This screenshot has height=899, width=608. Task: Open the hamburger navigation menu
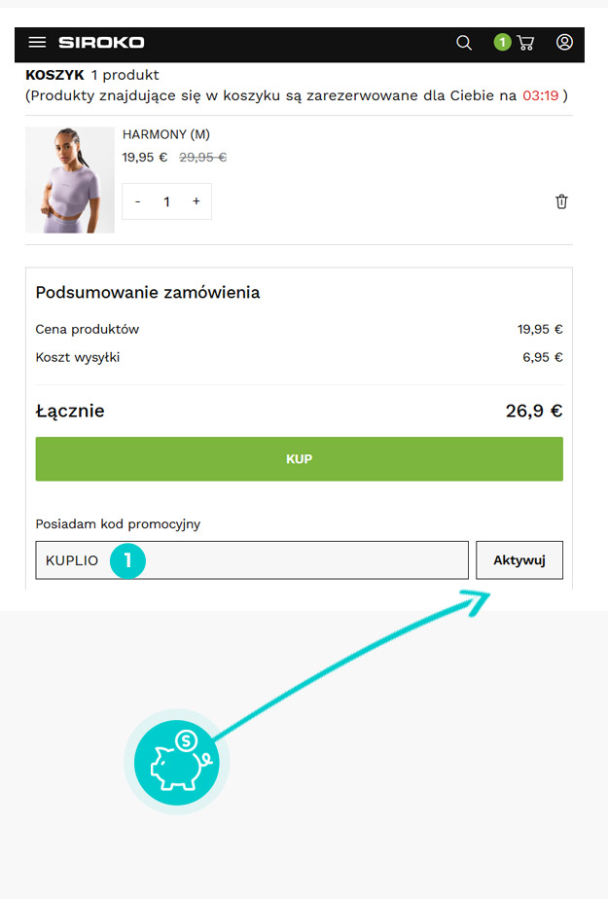click(x=37, y=43)
